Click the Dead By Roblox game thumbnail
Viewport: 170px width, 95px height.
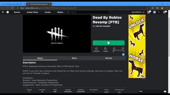point(57,34)
